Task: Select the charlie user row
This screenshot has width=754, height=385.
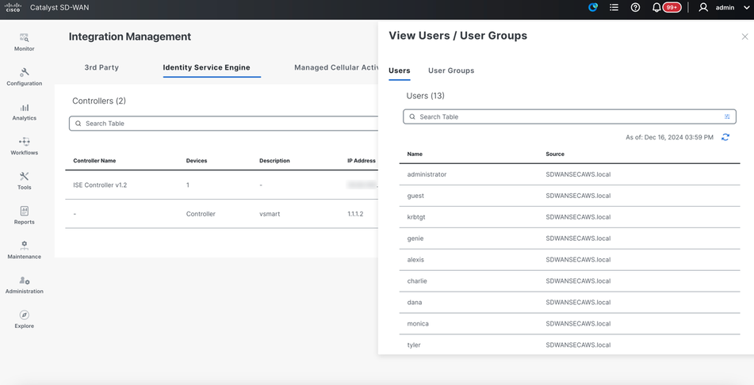Action: 569,281
